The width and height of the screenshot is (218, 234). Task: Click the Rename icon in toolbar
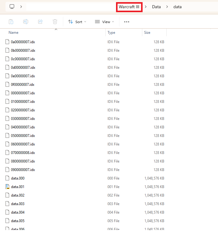click(26, 22)
